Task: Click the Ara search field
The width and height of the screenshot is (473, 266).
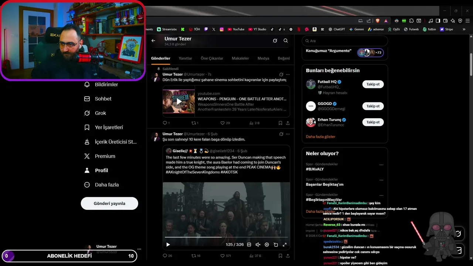Action: tap(345, 41)
